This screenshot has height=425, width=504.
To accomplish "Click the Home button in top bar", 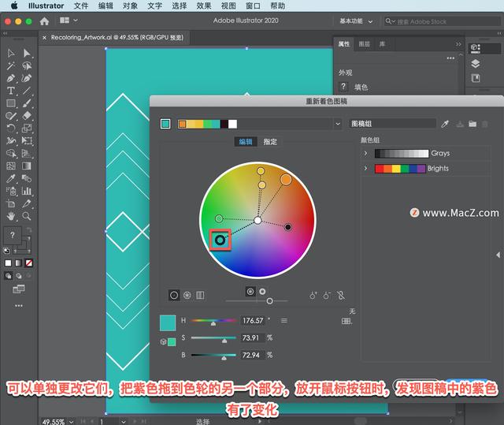I will tap(44, 21).
